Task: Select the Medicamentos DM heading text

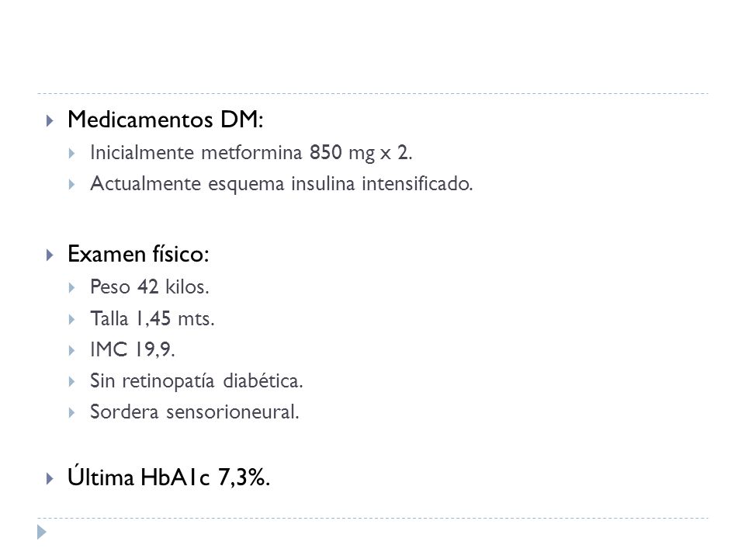Action: coord(165,120)
